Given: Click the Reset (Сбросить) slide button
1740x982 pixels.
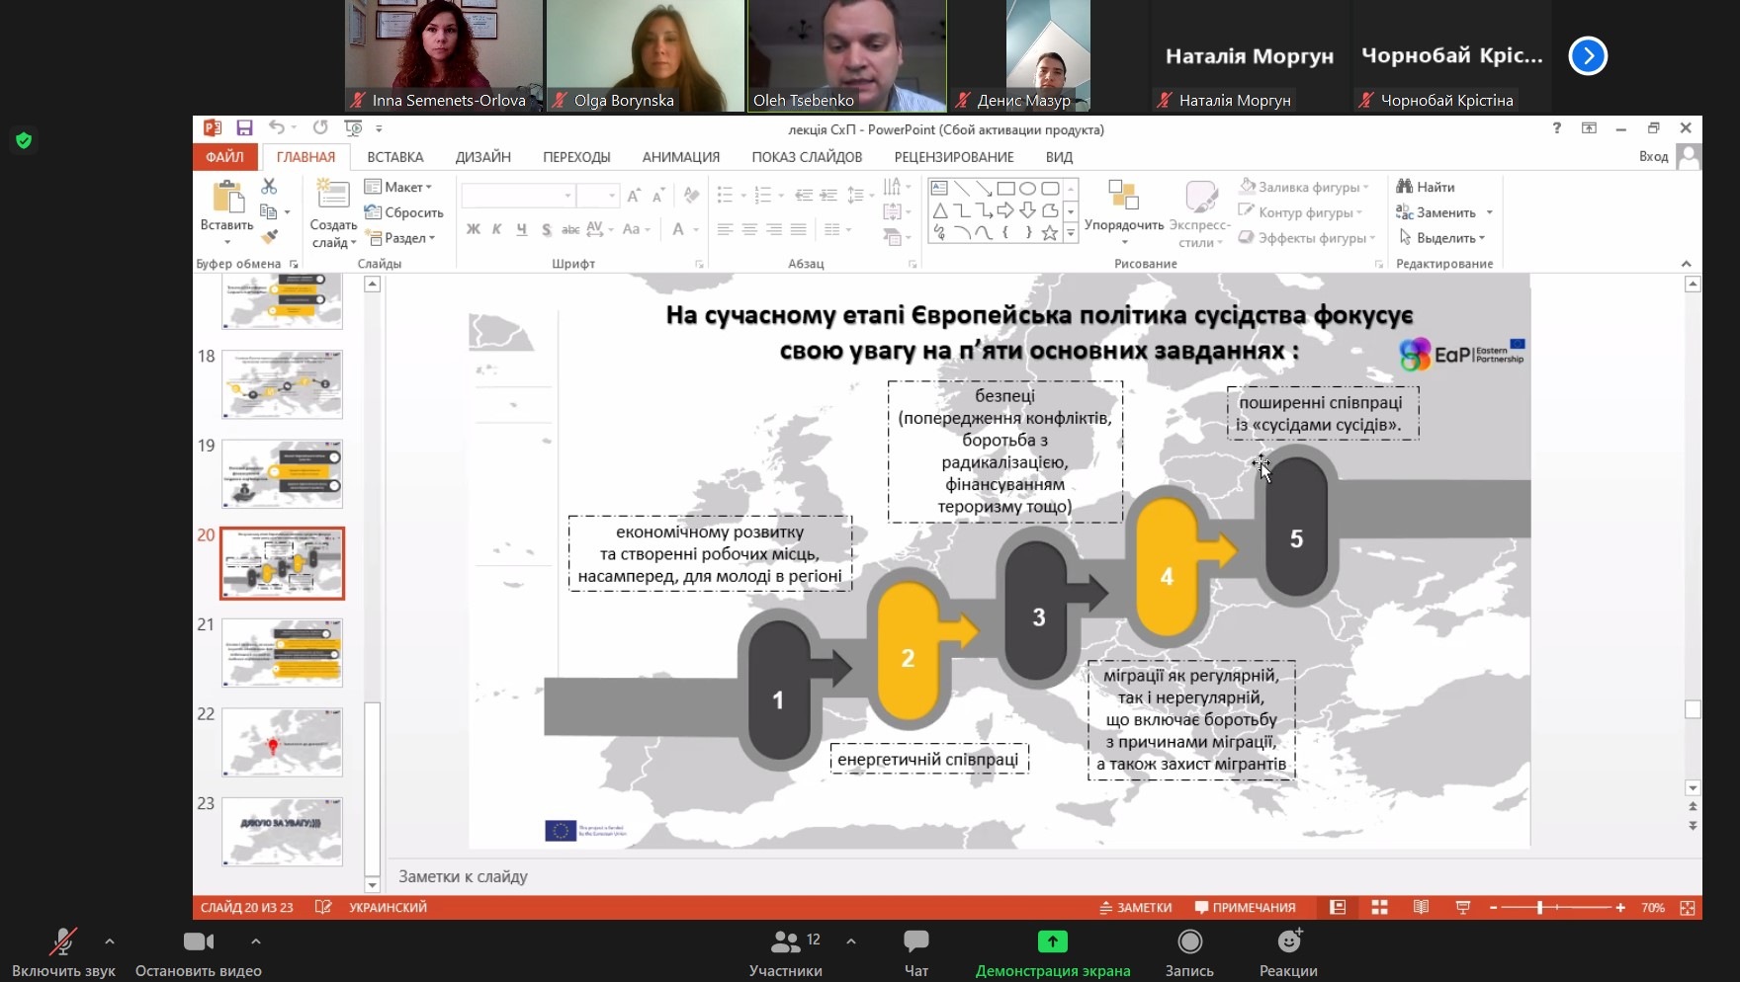Looking at the screenshot, I should (403, 212).
